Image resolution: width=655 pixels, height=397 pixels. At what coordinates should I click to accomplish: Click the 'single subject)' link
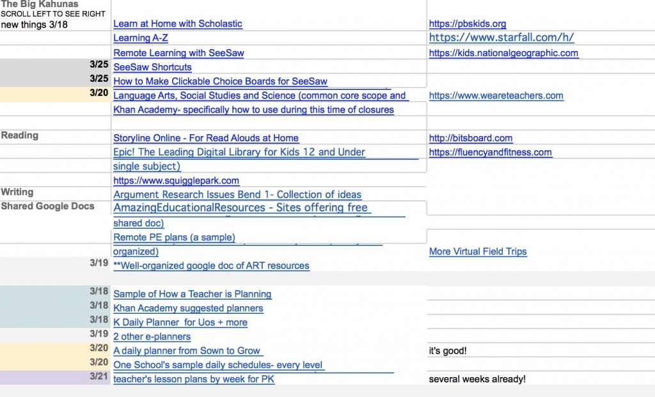click(146, 167)
